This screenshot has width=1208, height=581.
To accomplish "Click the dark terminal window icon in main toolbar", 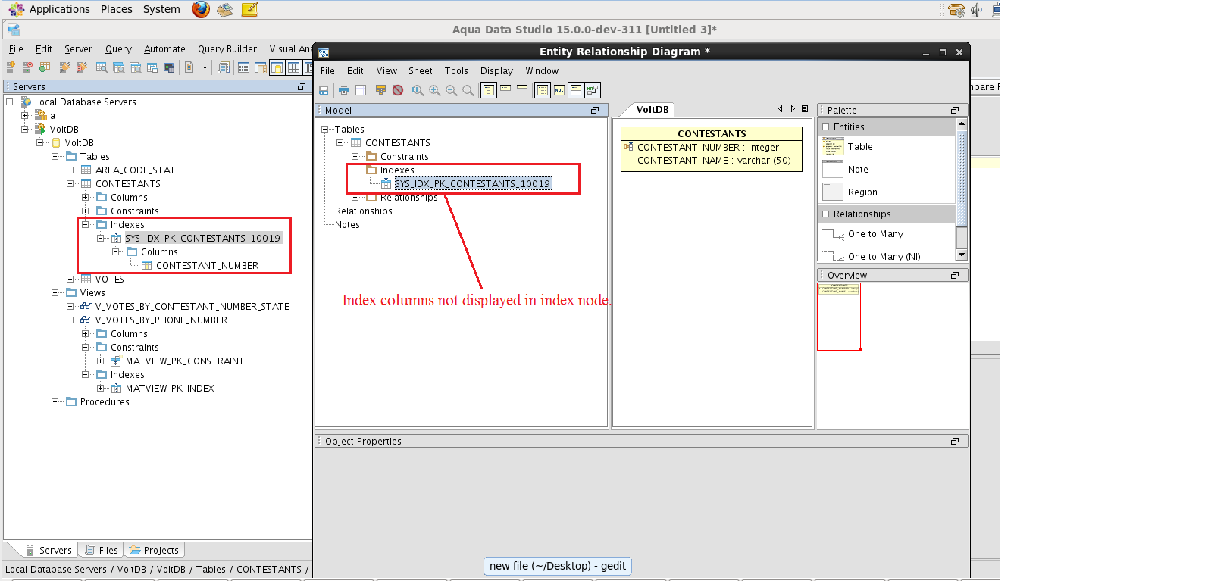I will coord(169,67).
